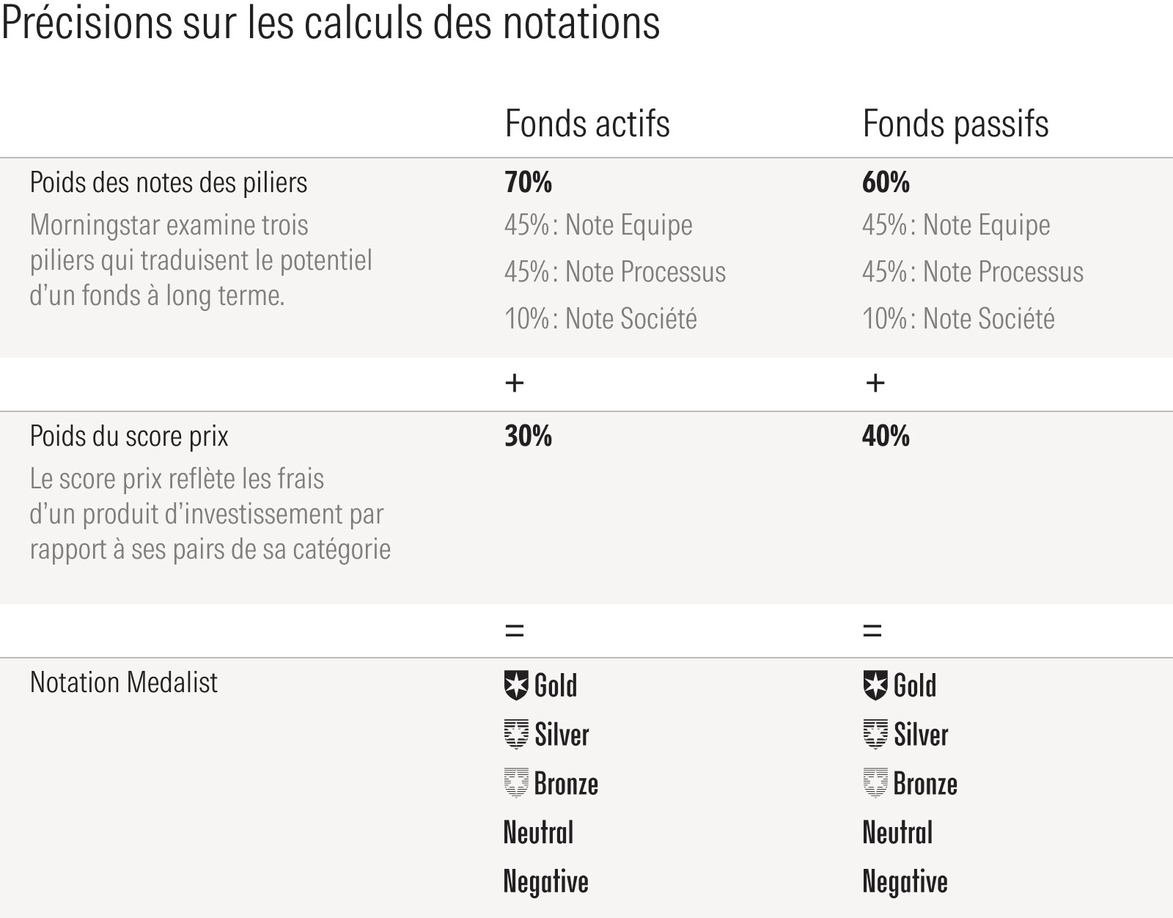Click the plus sign in Fonds actifs column
The height and width of the screenshot is (918, 1173).
515,383
